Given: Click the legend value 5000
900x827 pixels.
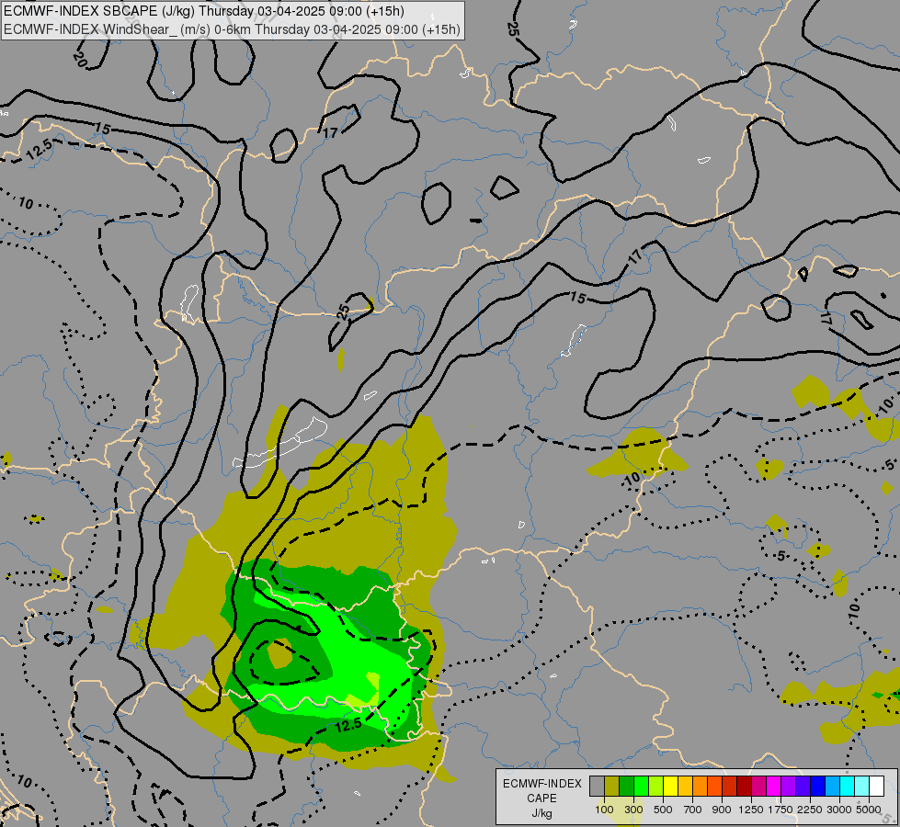Looking at the screenshot, I should (x=869, y=810).
